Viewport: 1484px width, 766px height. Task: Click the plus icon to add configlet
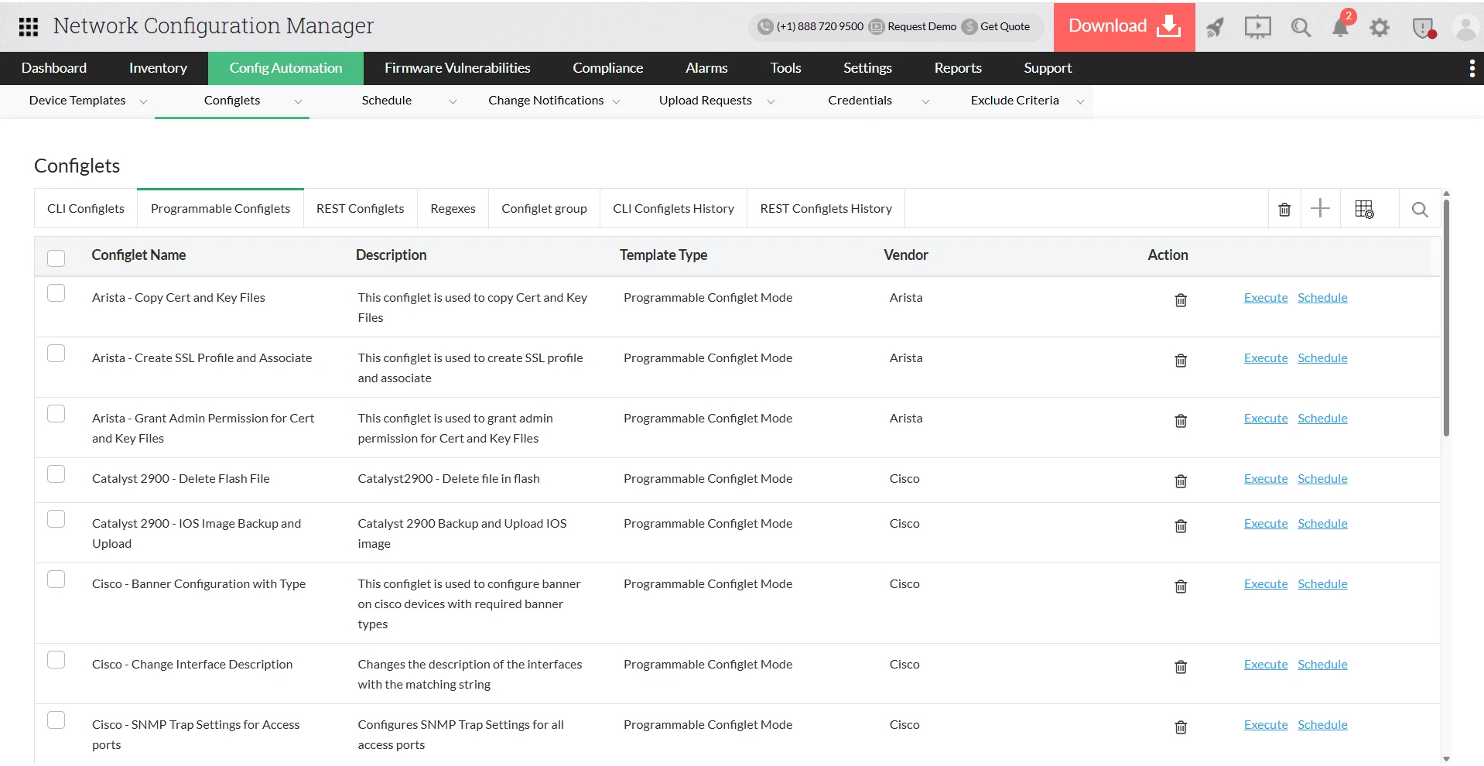(1320, 208)
